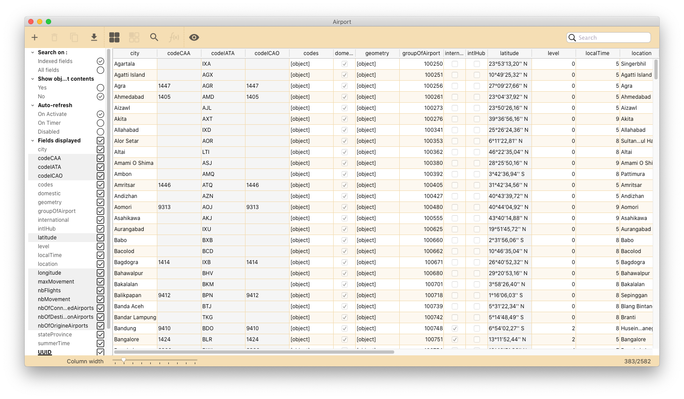
Task: Collapse the Show object contents section
Action: 32,79
